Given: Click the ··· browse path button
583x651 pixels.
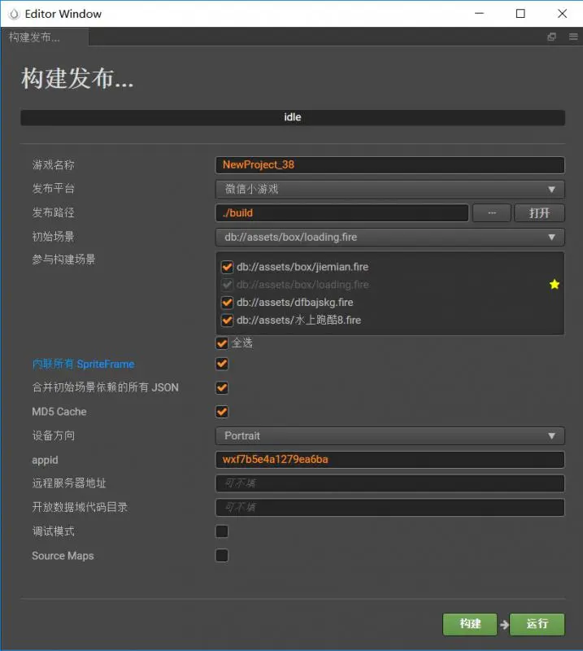Looking at the screenshot, I should coord(492,213).
